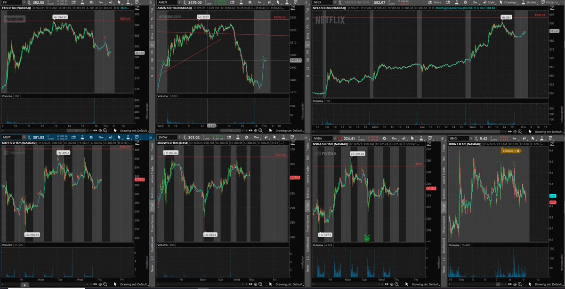Open Drawing set Default selector in AMZN chart
This screenshot has width=565, height=289.
pyautogui.click(x=290, y=130)
